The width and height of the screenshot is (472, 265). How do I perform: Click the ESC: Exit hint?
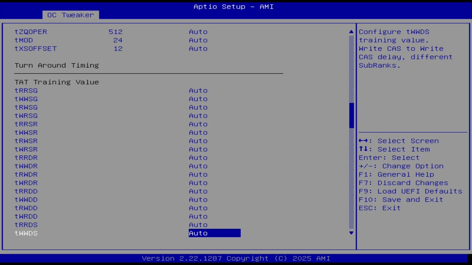380,208
